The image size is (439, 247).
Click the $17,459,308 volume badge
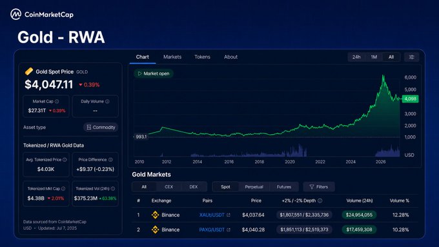pyautogui.click(x=359, y=230)
